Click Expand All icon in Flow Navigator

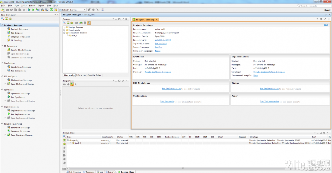click(x=10, y=19)
